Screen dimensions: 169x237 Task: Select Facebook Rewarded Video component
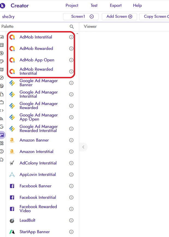(x=39, y=209)
